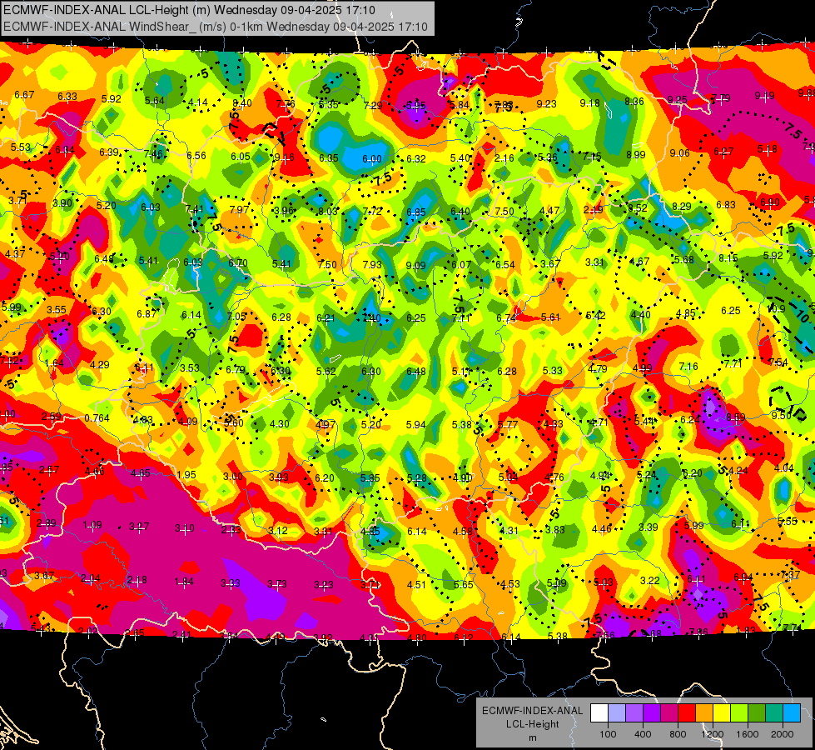Click the wind shear value 9.50
Image resolution: width=815 pixels, height=750 pixels.
coord(781,416)
